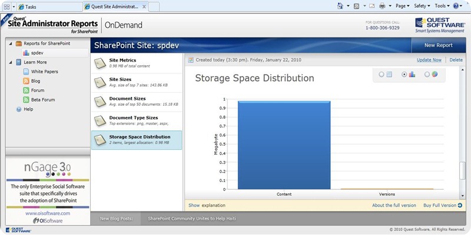
Task: Click the bar chart view icon
Action: point(412,75)
